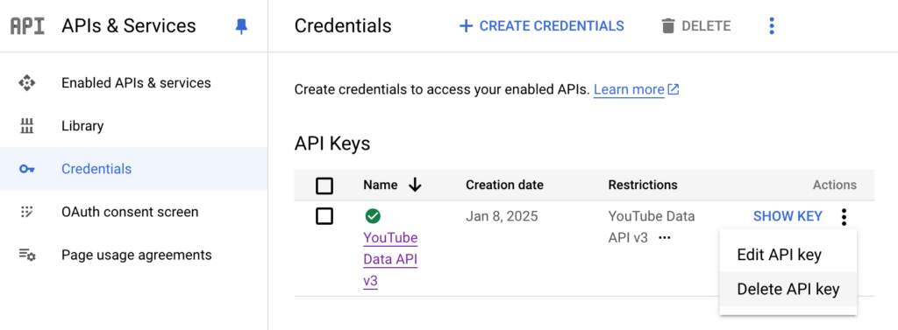Toggle the select-all checkbox in table header
898x330 pixels.
click(324, 186)
